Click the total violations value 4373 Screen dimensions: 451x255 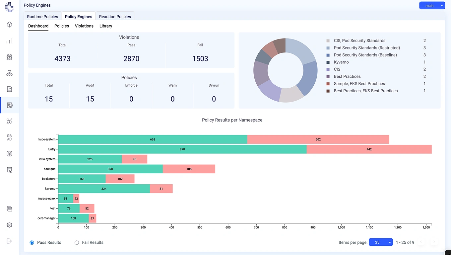click(x=62, y=59)
